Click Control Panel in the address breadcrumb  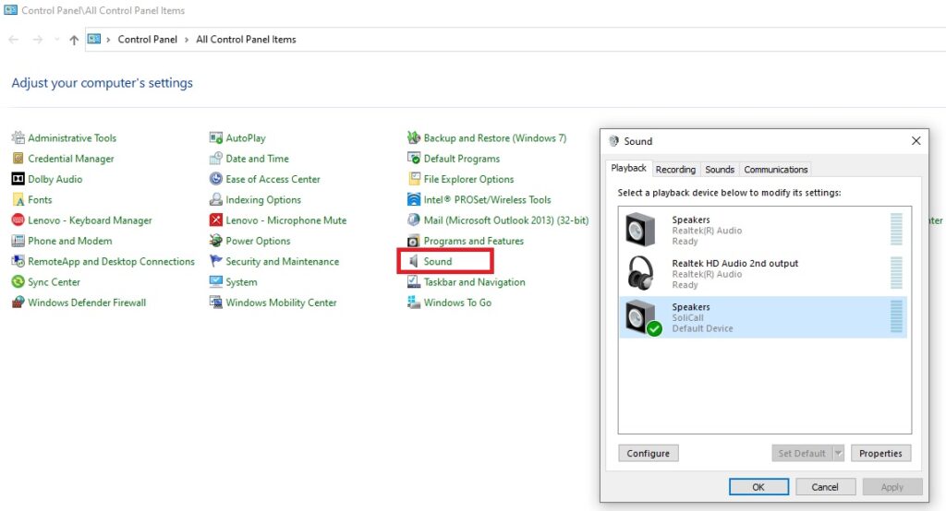point(147,39)
